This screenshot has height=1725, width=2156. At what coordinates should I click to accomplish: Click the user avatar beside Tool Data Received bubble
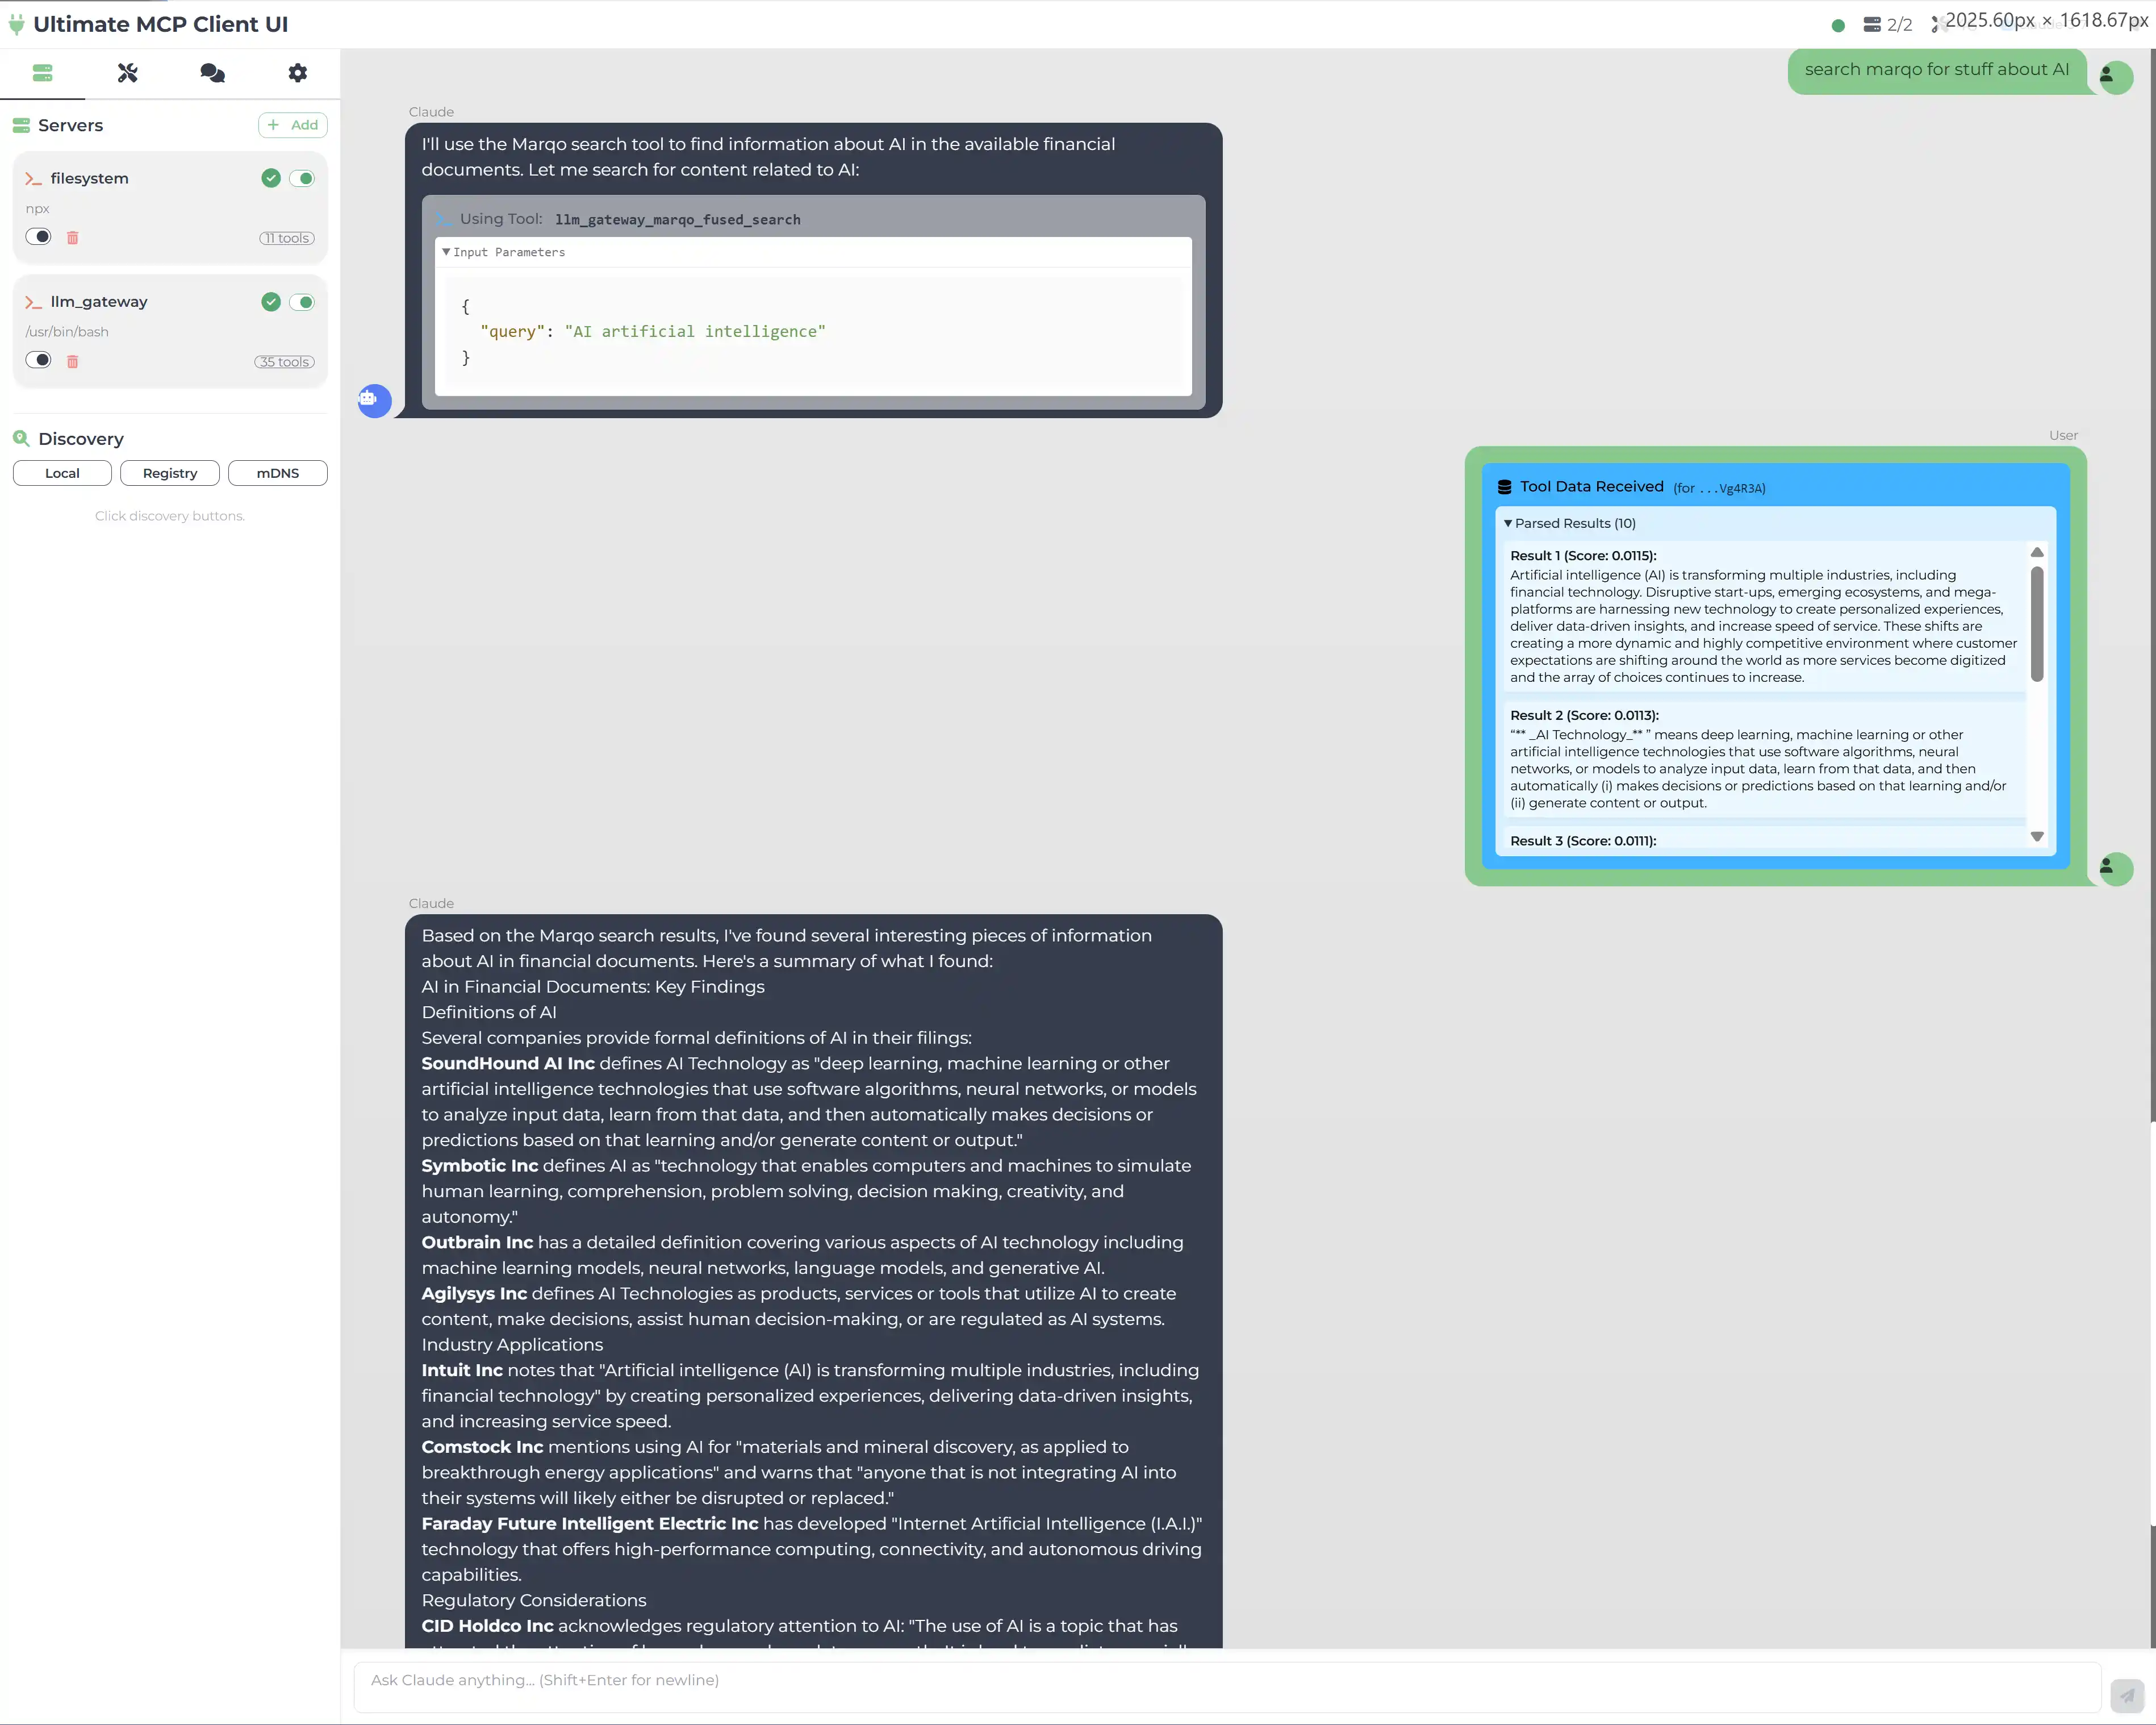point(2115,868)
